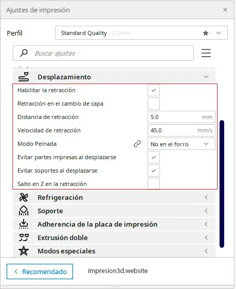Click the Recomendado button

coord(40,271)
